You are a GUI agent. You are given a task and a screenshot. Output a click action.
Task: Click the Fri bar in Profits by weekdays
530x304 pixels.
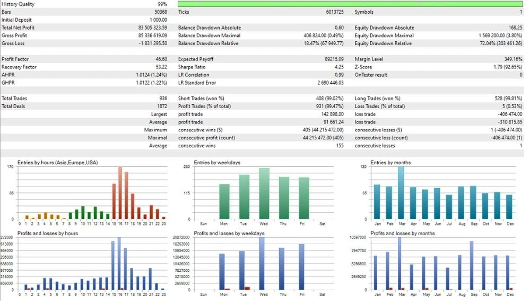click(301, 266)
